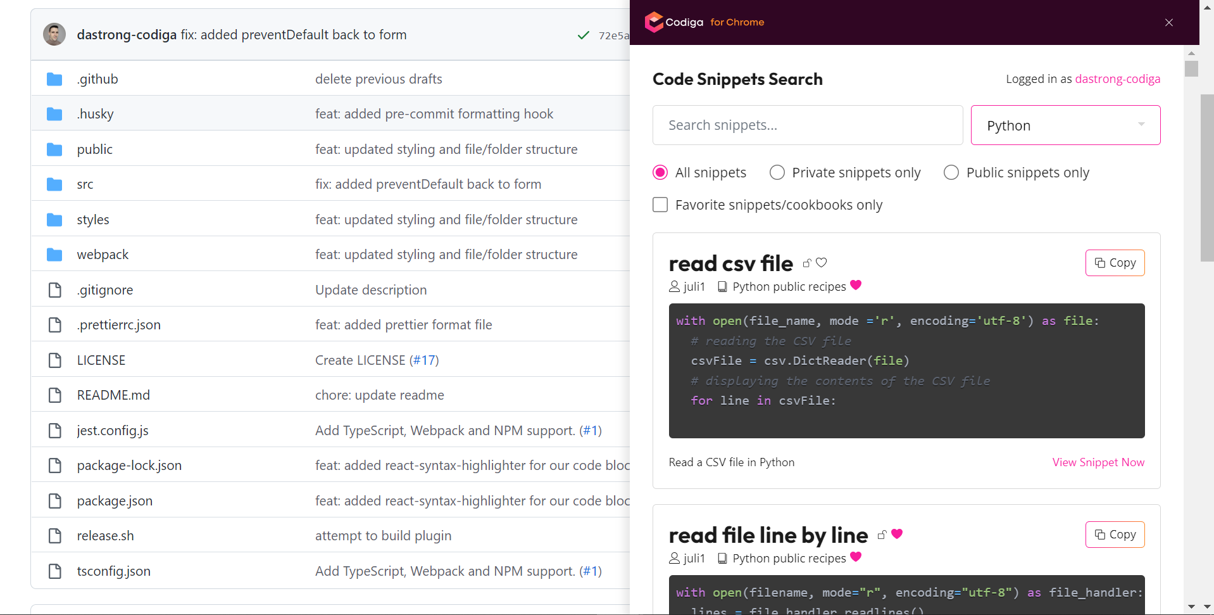The image size is (1214, 615).
Task: Copy the read csv file snippet
Action: pyautogui.click(x=1115, y=263)
